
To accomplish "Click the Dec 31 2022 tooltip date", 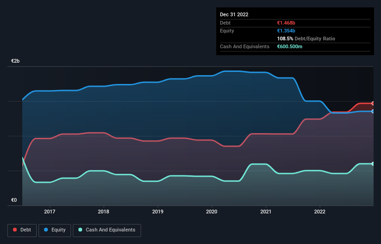I will tap(234, 14).
